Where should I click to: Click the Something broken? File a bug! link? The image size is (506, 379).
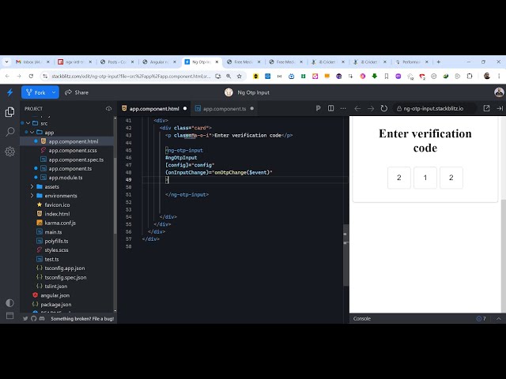click(82, 319)
